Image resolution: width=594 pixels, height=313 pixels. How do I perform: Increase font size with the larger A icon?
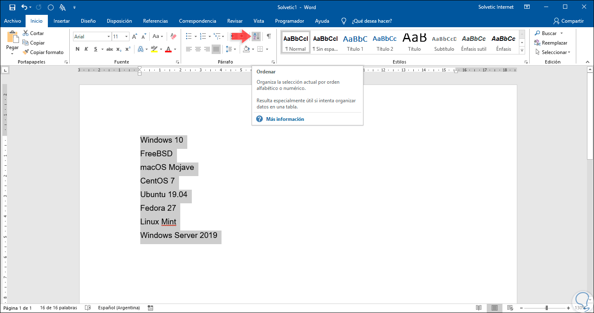coord(134,37)
